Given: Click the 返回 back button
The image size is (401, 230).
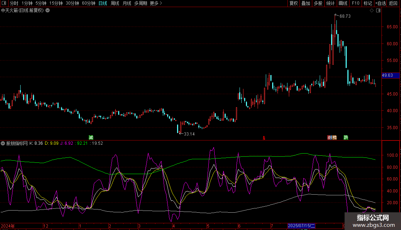Looking at the screenshot, I should pos(393,4).
